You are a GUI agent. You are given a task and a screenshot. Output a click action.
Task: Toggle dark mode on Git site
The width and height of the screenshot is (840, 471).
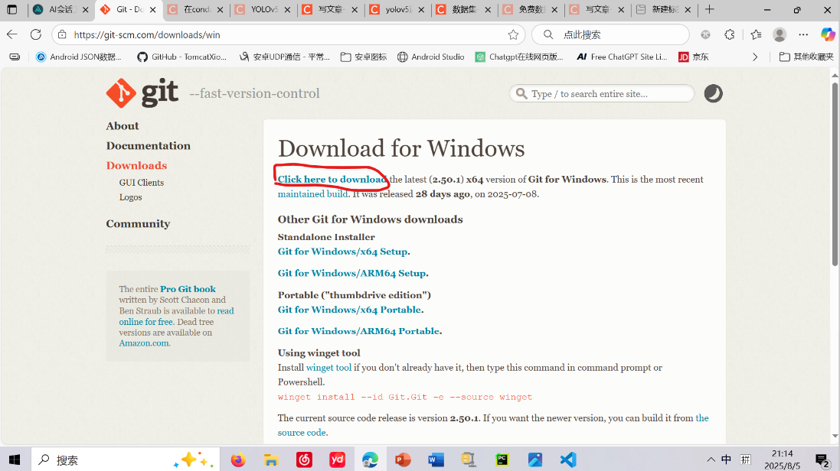[x=713, y=93]
